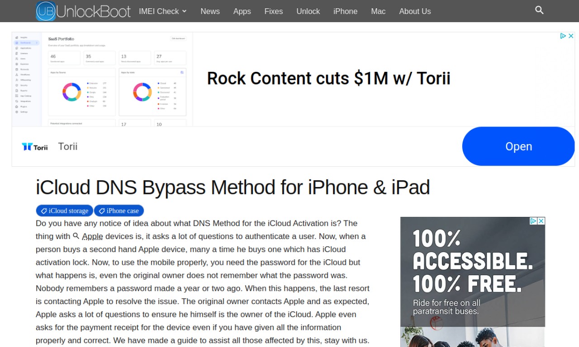Click 'Ride for free on all paratransit buses' text
The height and width of the screenshot is (347, 579).
(446, 307)
